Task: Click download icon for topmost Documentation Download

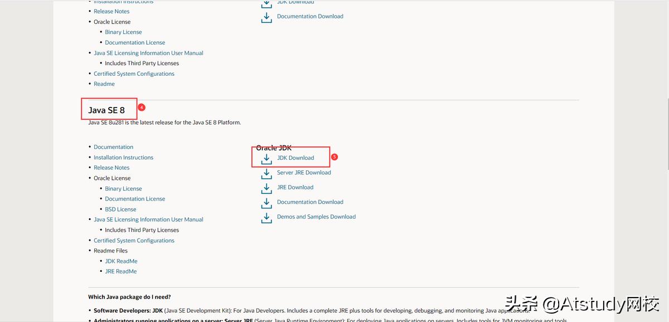Action: 266,17
